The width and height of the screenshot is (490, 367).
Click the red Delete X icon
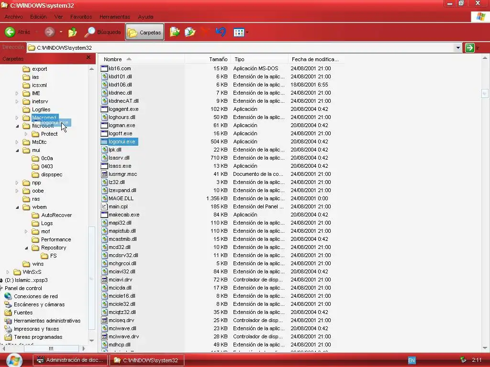coord(205,32)
